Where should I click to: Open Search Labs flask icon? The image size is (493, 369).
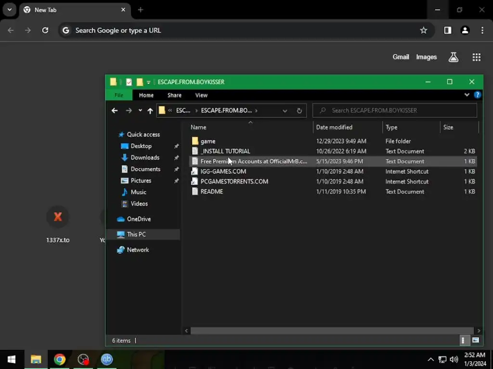pos(454,57)
